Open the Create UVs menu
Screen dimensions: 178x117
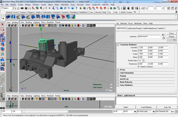click(96, 5)
